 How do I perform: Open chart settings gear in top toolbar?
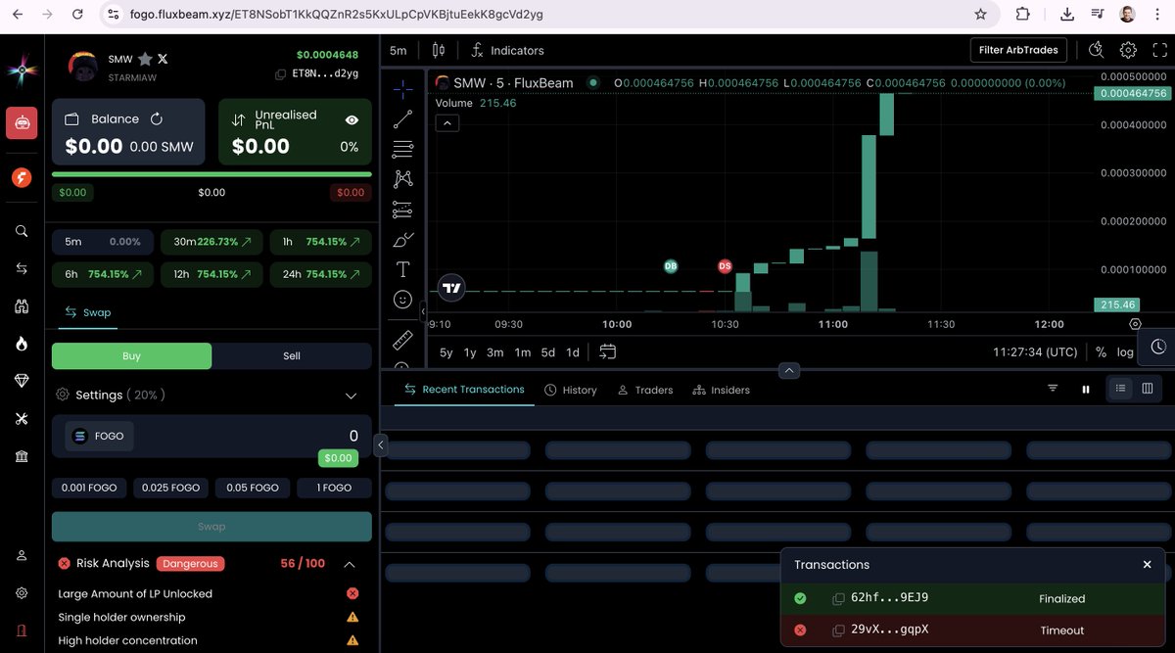coord(1128,50)
